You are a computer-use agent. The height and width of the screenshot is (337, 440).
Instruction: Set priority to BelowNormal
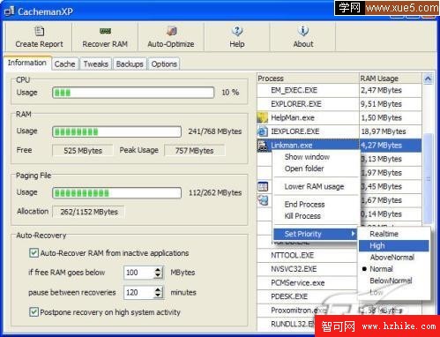(394, 281)
